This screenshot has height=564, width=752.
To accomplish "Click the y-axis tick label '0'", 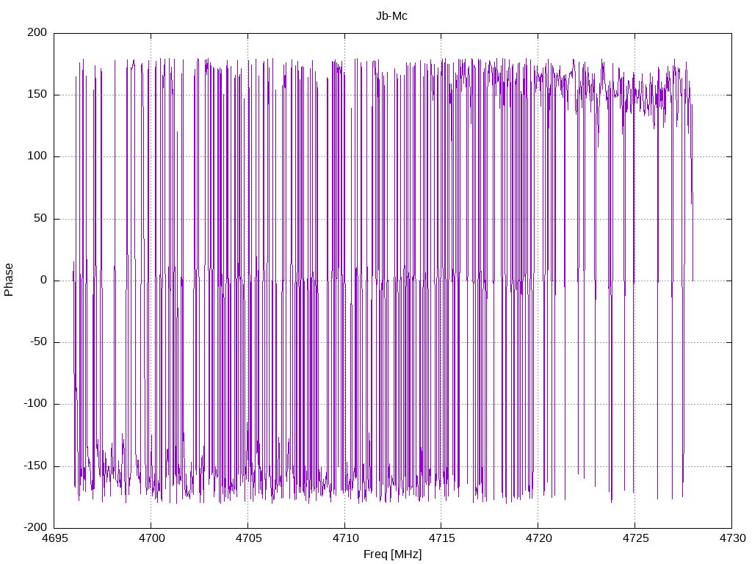I will point(43,280).
